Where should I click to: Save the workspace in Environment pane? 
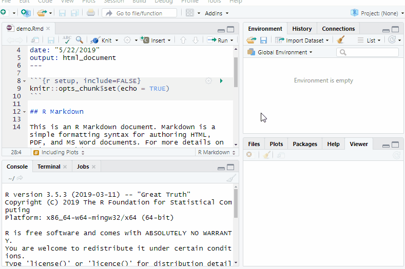tap(263, 40)
